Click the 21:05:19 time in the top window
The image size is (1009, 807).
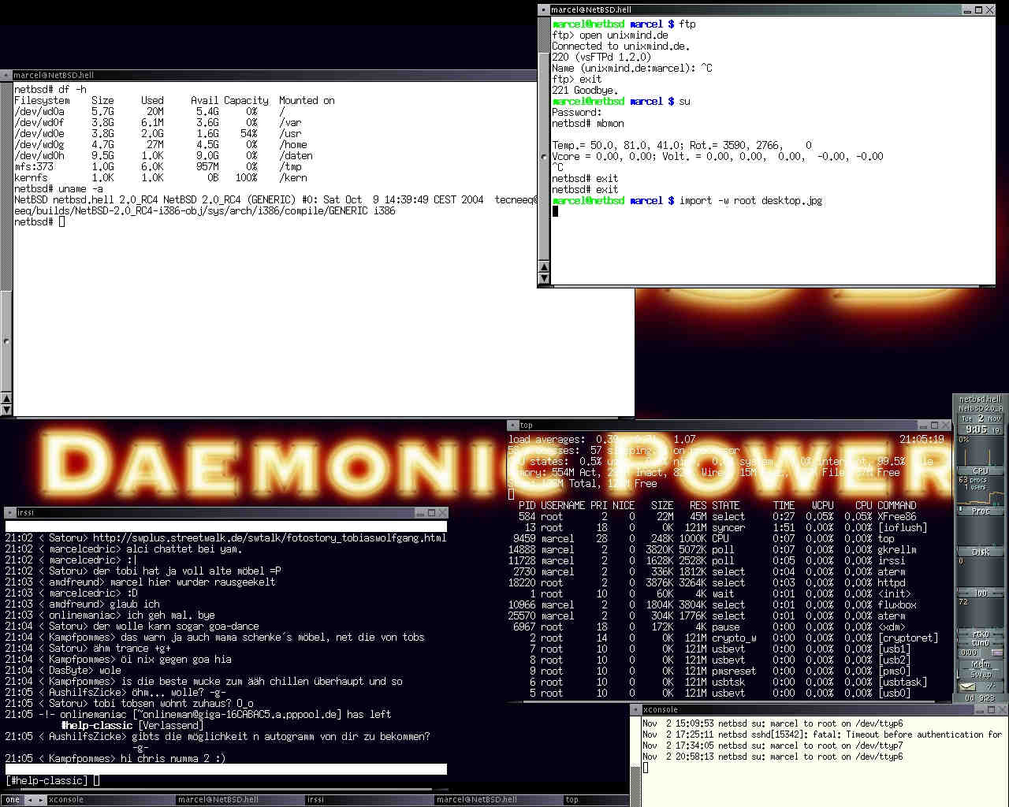922,440
